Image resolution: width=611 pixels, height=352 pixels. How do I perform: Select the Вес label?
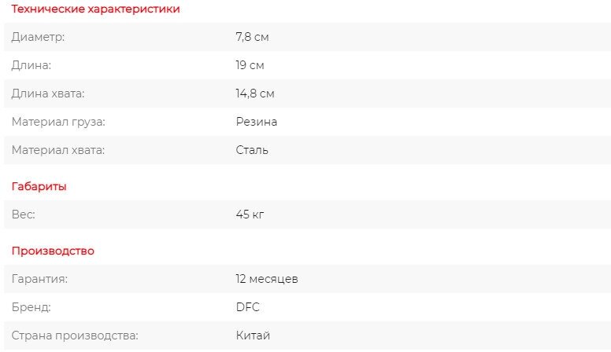(x=24, y=214)
